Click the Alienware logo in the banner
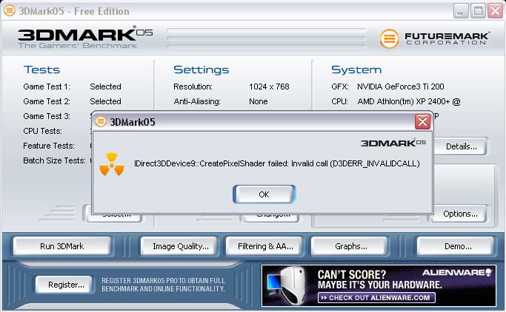Viewport: 506px width, 312px height. coord(457,273)
